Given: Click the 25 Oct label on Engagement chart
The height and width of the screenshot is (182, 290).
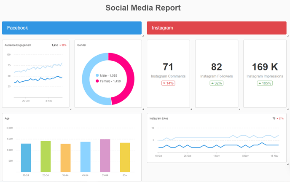Looking at the screenshot, I should 26,101.
